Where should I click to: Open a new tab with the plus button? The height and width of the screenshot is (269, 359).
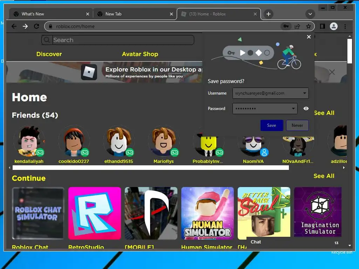[x=269, y=14]
